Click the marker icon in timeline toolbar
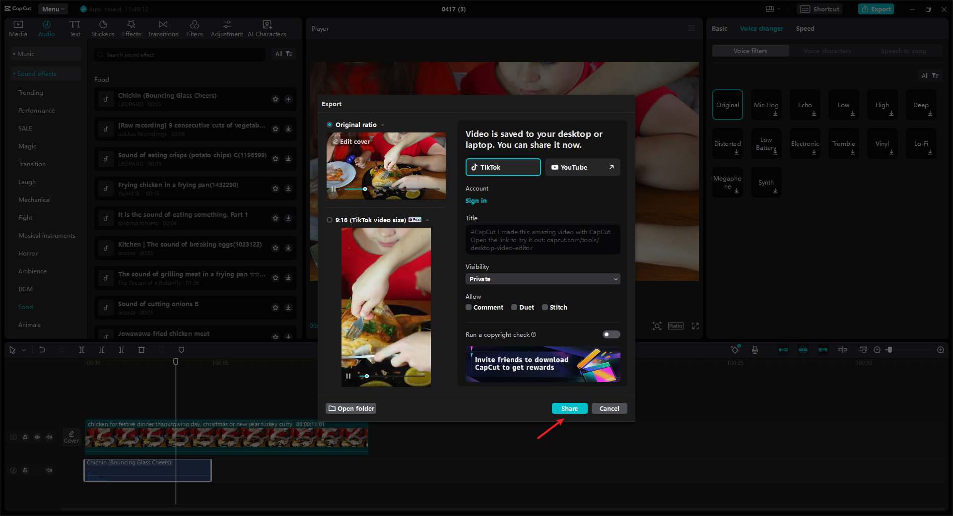 pos(181,350)
